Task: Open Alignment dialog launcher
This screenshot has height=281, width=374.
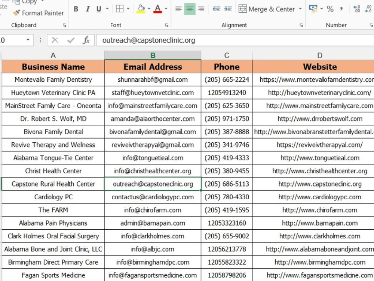Action: point(301,25)
